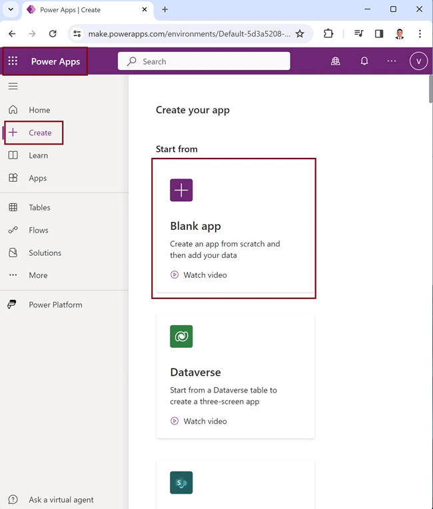Open the Chrome profile avatar
This screenshot has height=509, width=433.
(x=400, y=33)
